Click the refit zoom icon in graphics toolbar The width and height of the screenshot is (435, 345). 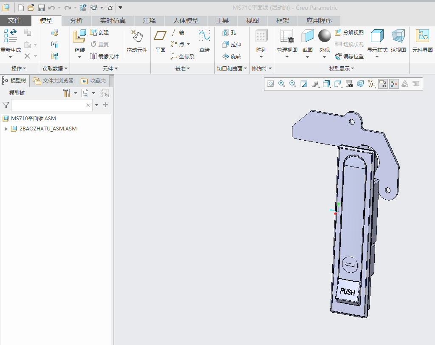point(271,84)
